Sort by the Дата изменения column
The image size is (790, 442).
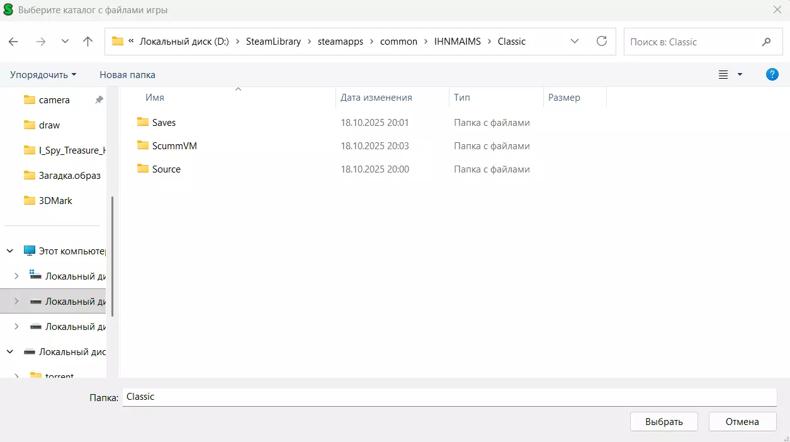376,98
